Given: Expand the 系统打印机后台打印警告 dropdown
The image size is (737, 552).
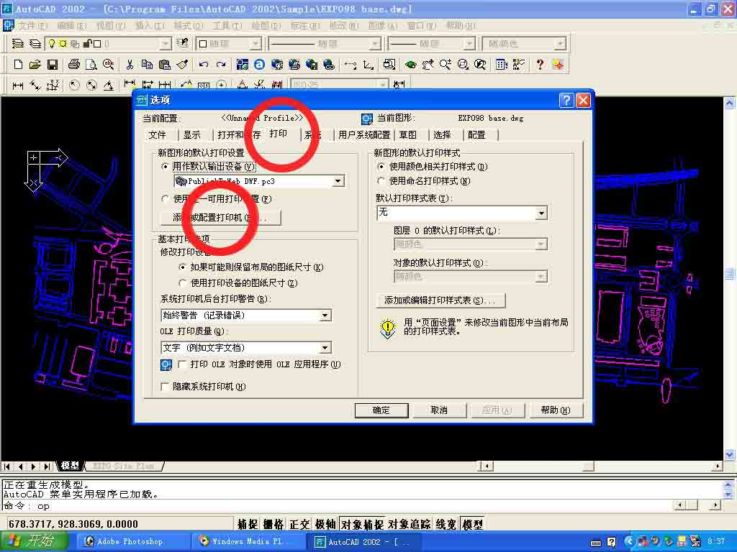Looking at the screenshot, I should [x=325, y=316].
